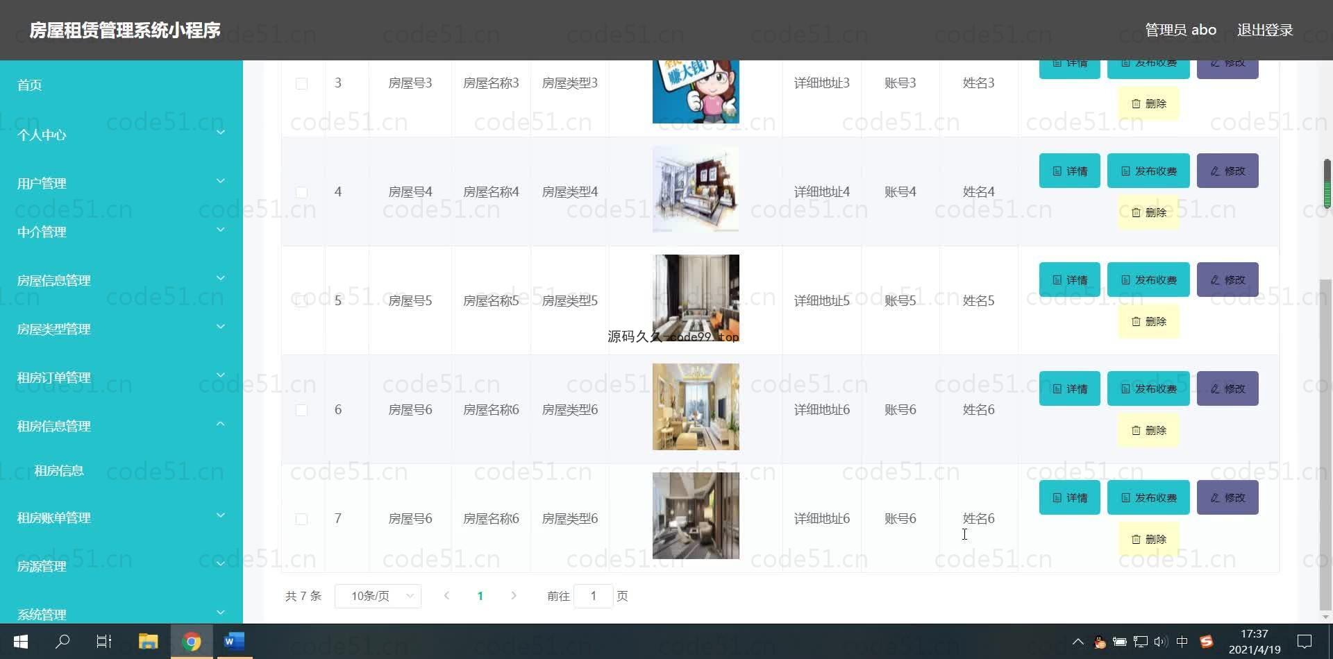Click 发布收费 for row 7
The width and height of the screenshot is (1333, 659).
tap(1148, 497)
